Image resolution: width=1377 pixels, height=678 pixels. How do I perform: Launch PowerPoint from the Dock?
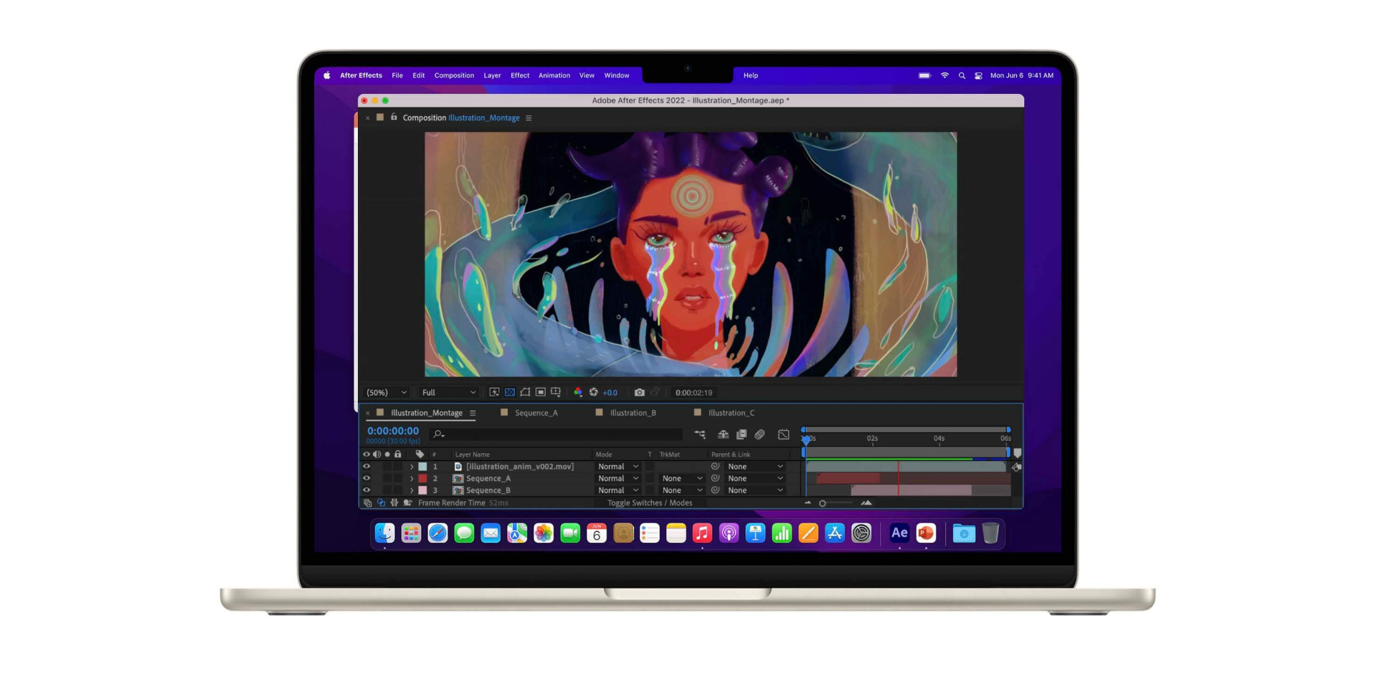coord(926,533)
